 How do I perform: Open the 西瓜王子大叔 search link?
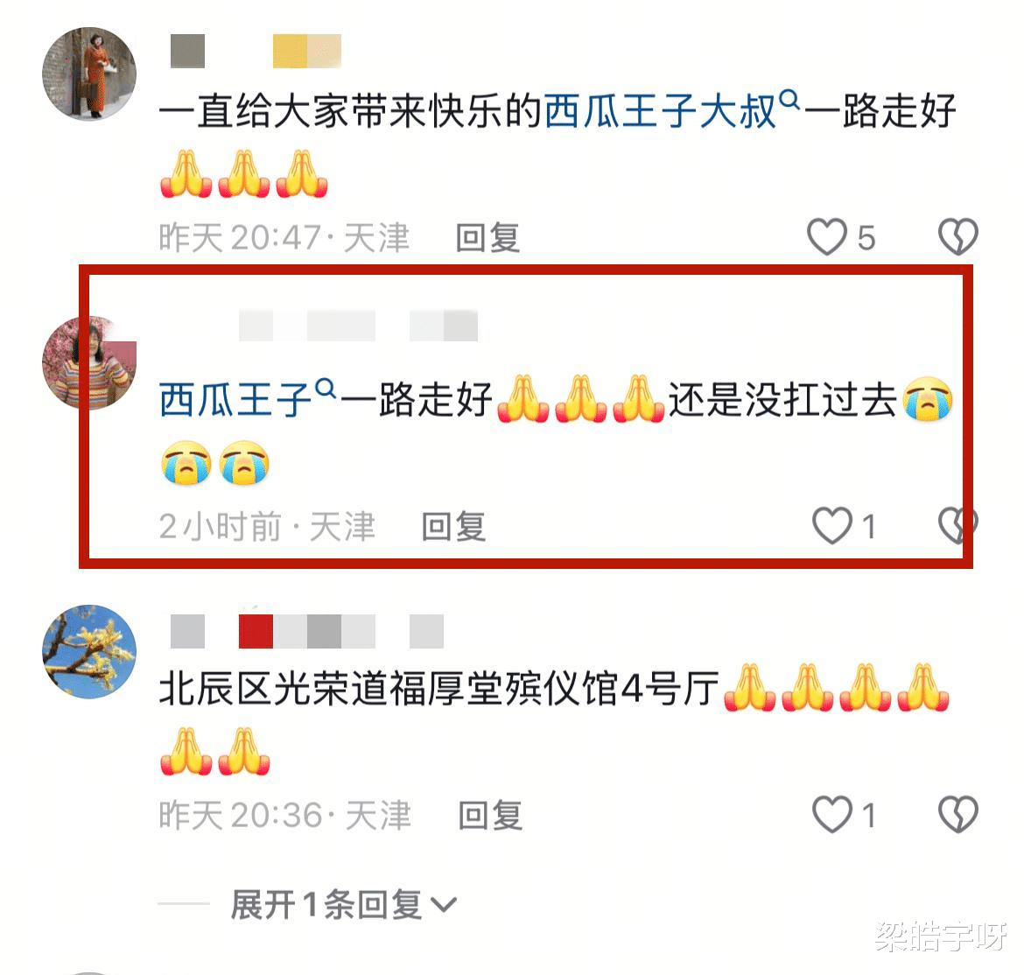(x=660, y=111)
